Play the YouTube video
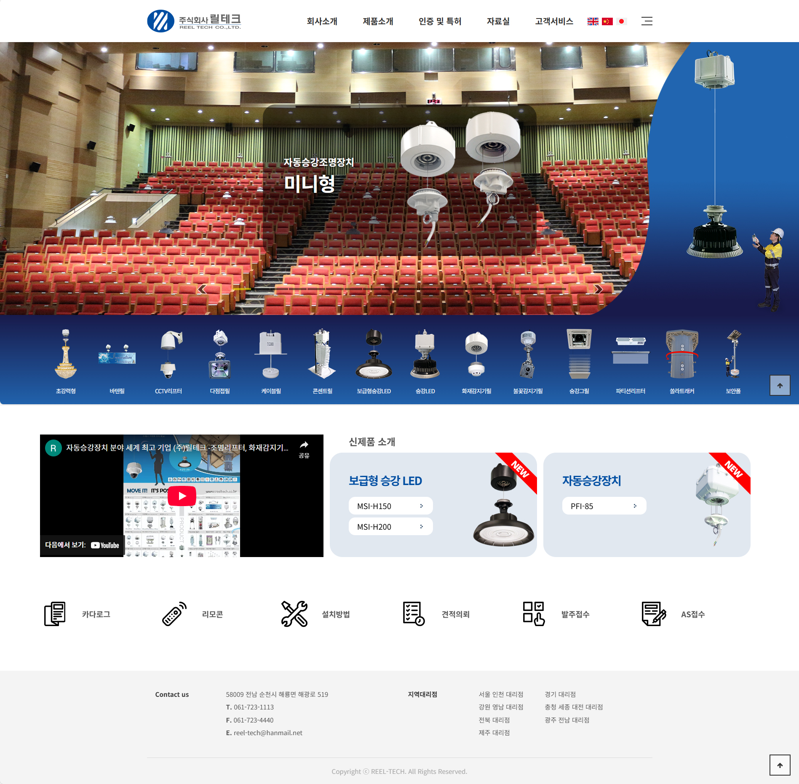This screenshot has width=799, height=784. click(182, 496)
